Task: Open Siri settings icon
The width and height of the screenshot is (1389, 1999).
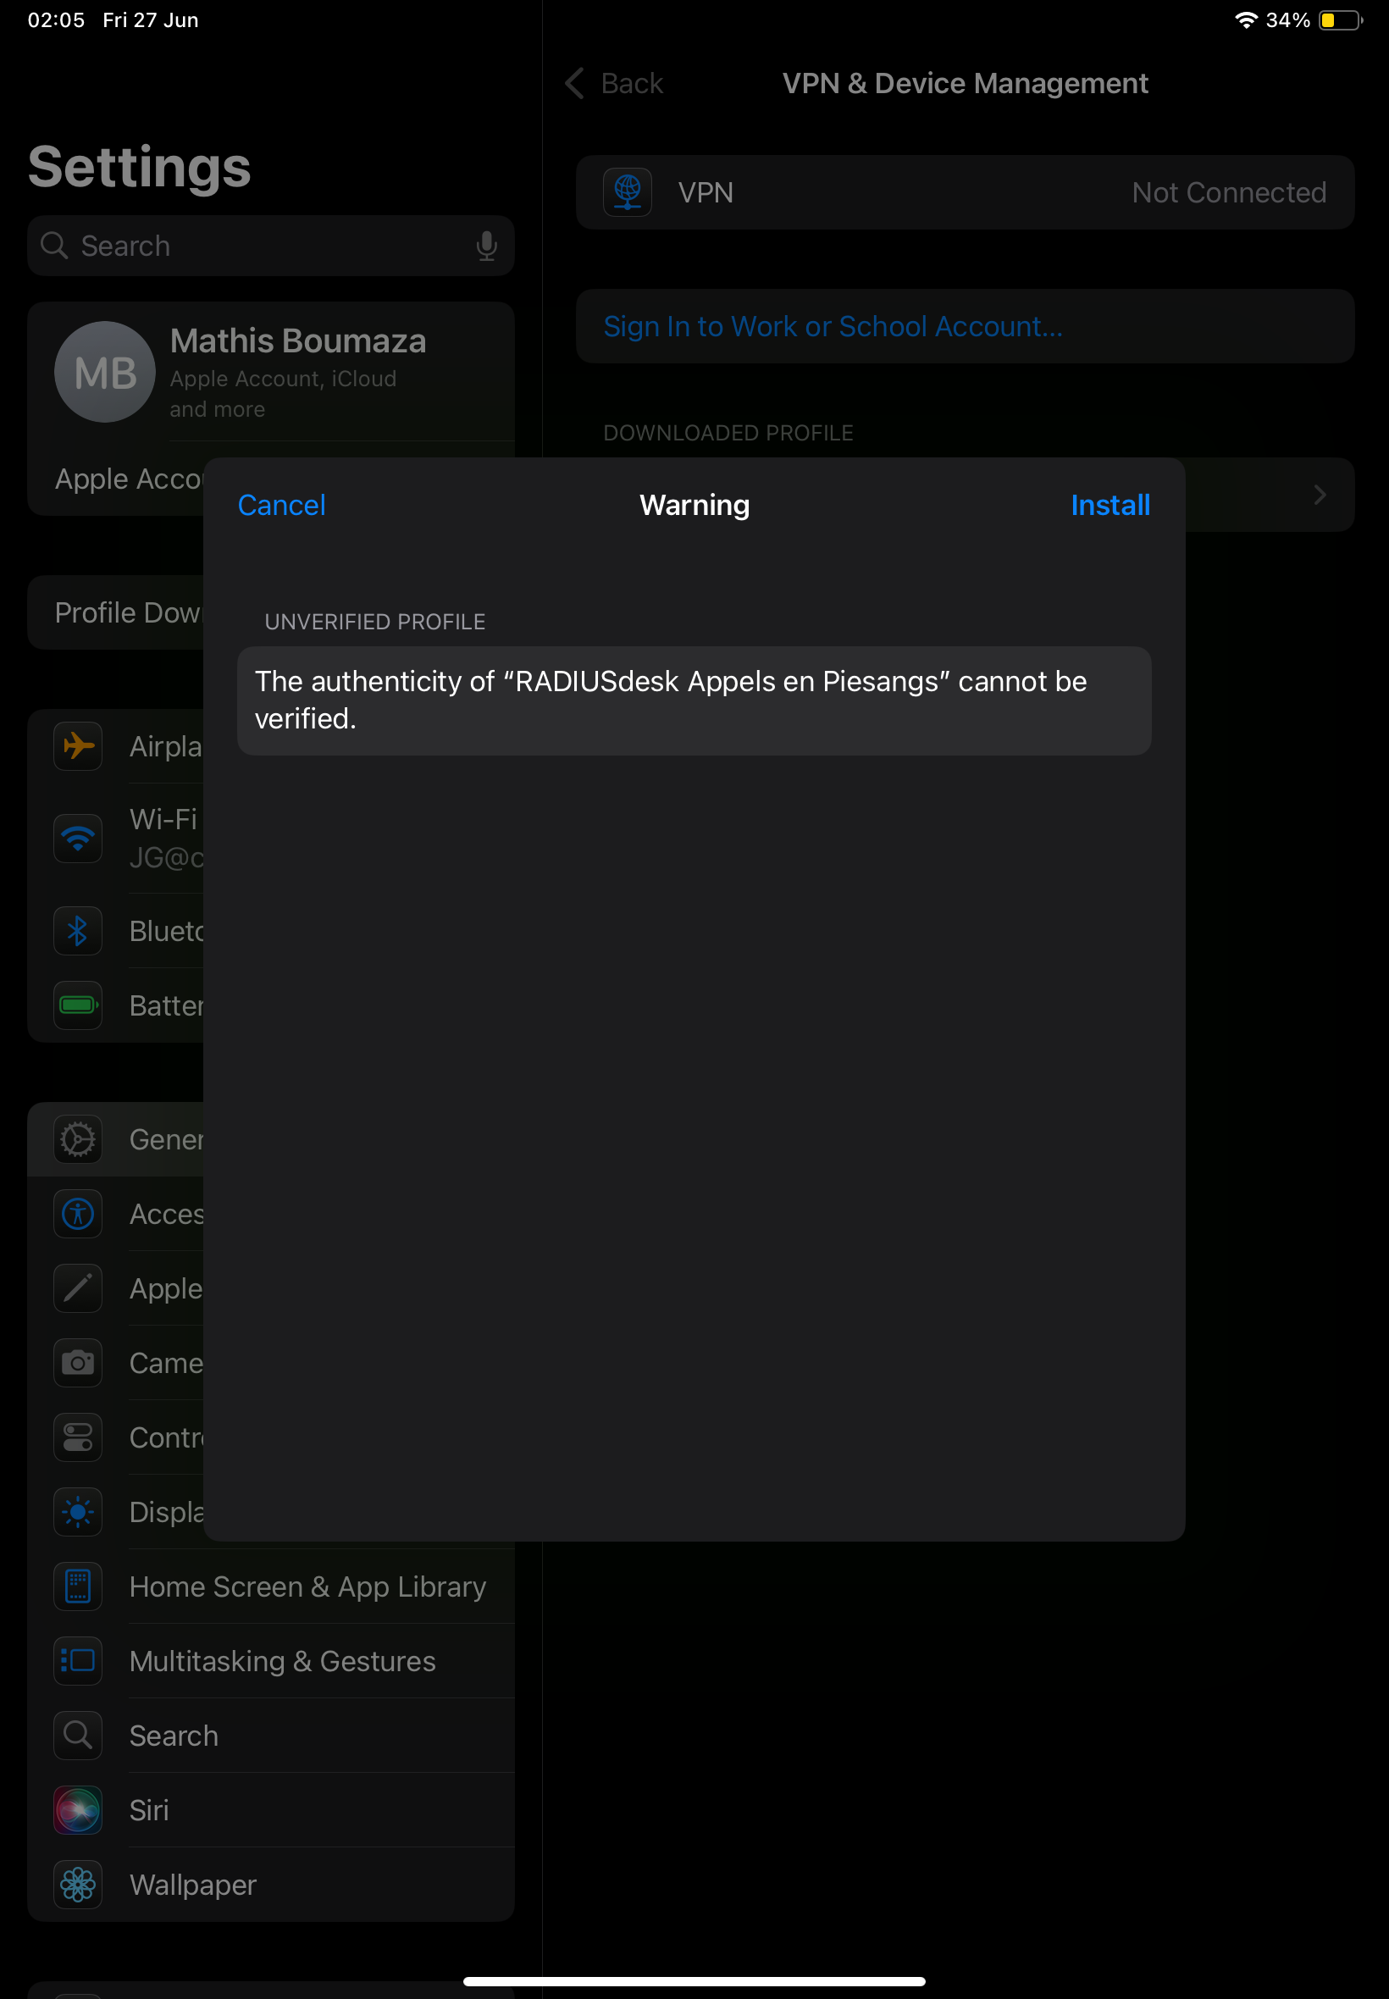Action: (x=78, y=1809)
